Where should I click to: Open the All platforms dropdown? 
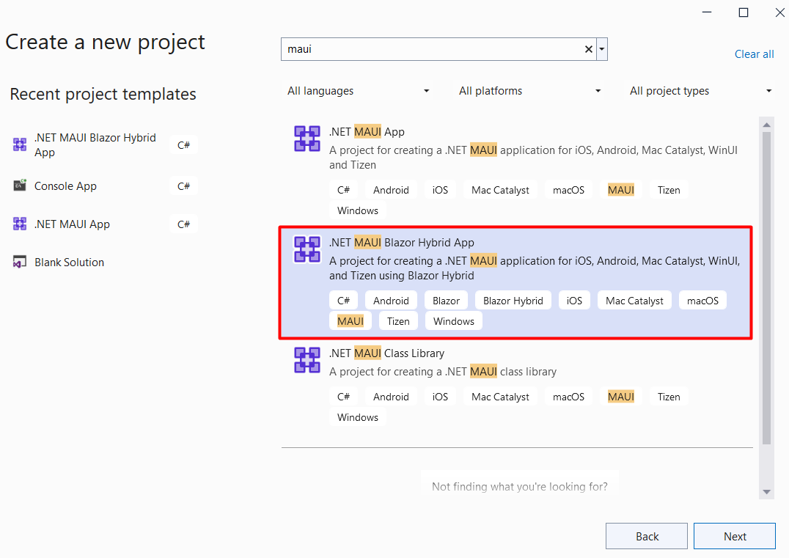(x=529, y=90)
